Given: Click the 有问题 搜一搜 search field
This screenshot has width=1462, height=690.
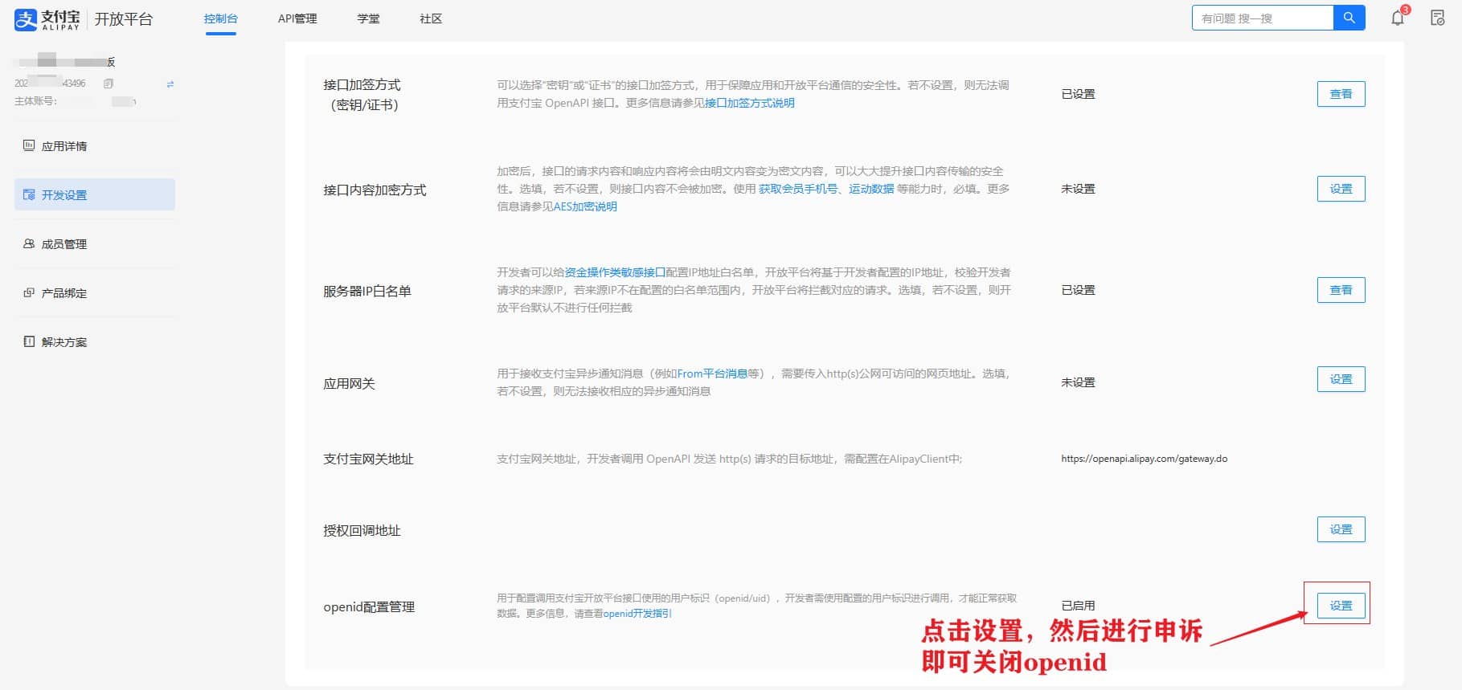Looking at the screenshot, I should (1262, 18).
